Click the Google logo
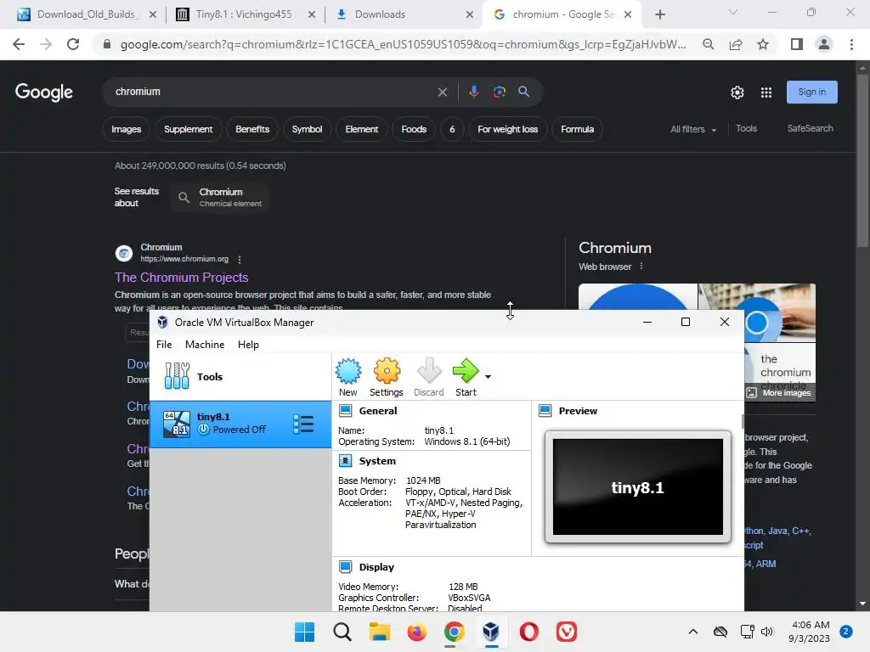 (44, 92)
